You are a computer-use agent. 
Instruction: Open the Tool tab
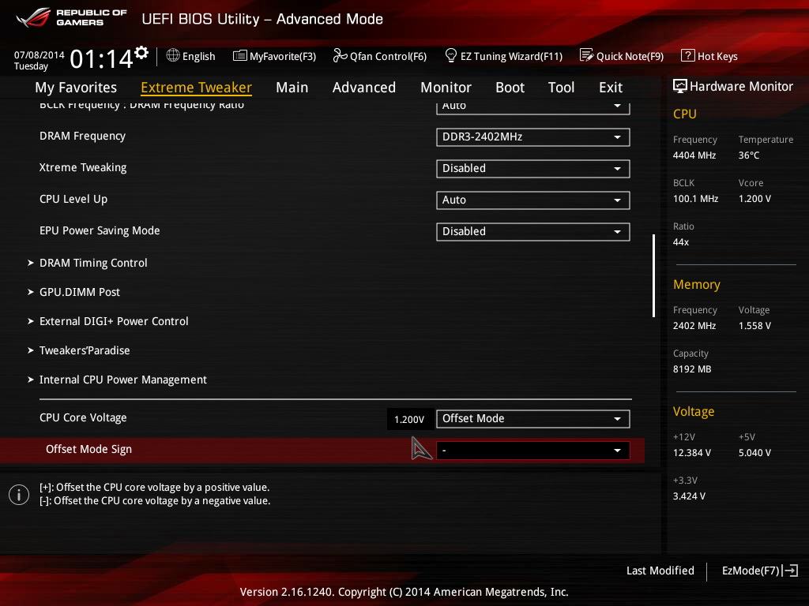(x=562, y=88)
